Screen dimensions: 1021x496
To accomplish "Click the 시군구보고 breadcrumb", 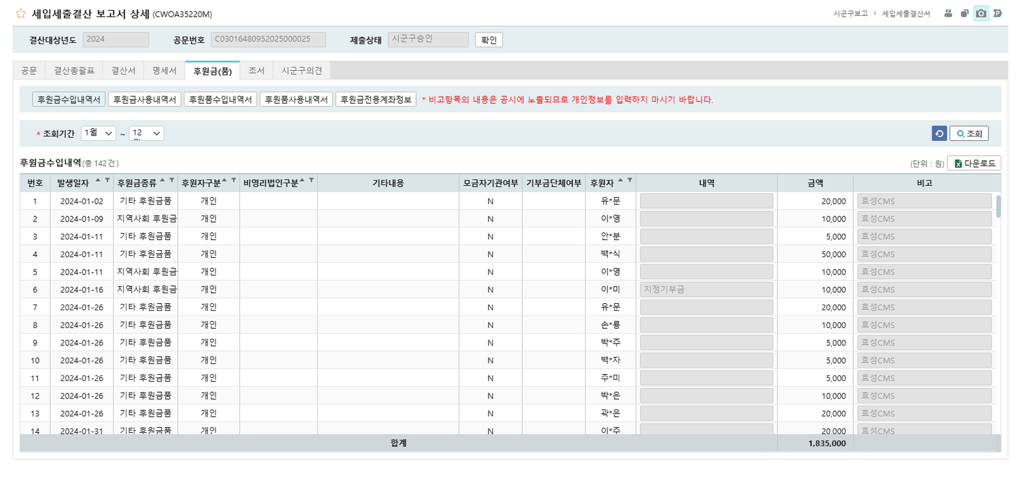I will click(851, 13).
